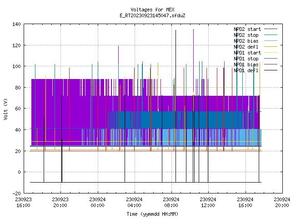Viewport: 291px width, 218px height.
Task: Click the NPD1 start legend label
Action: pos(247,53)
